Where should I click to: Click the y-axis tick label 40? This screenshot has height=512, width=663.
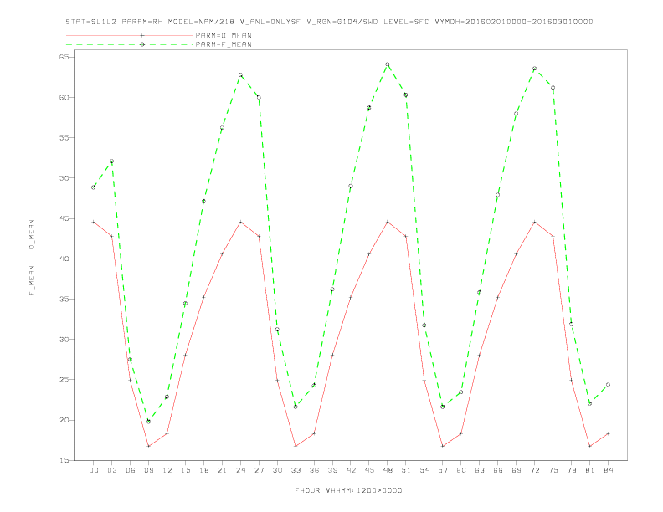[64, 259]
